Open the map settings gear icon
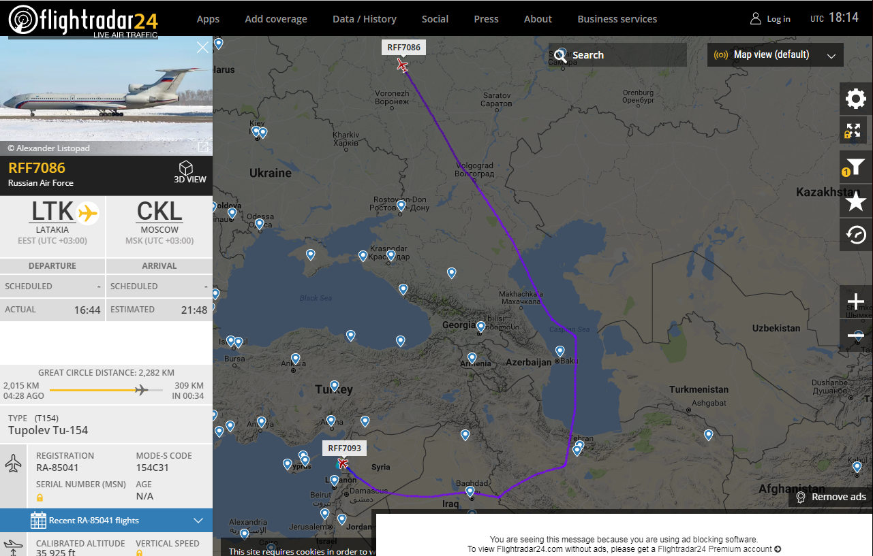This screenshot has width=873, height=556. 855,99
